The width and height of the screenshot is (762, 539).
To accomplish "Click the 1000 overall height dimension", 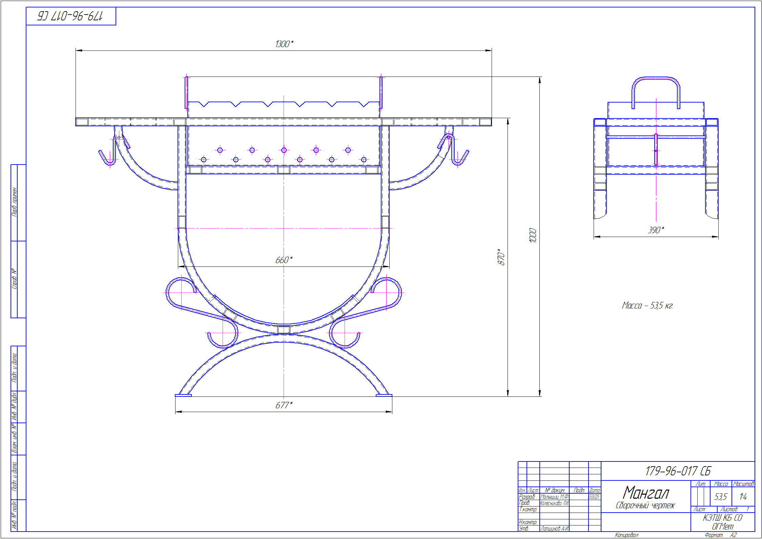I will click(x=533, y=235).
